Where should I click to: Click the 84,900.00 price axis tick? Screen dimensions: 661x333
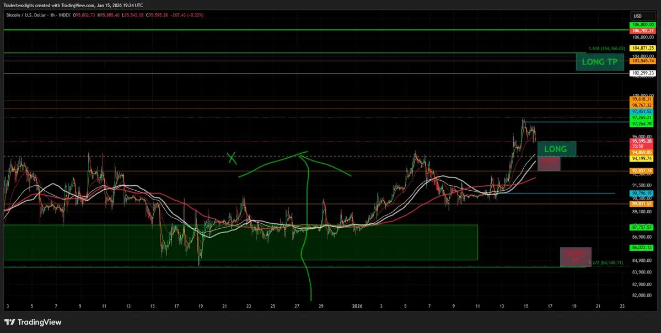click(642, 260)
